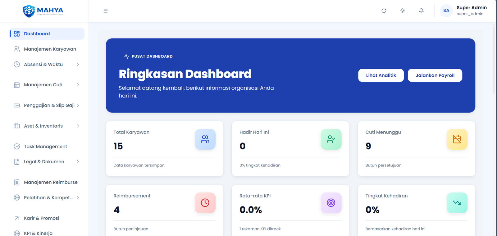497x236 pixels.
Task: Click the Total Karyawan value 15
Action: point(118,146)
